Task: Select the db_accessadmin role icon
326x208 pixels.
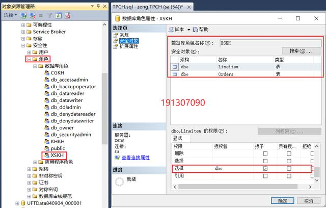Action: click(47, 80)
